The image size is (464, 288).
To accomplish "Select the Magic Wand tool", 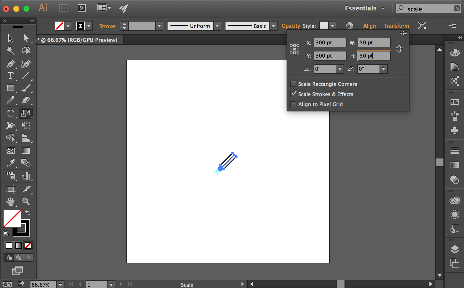I will 11,50.
